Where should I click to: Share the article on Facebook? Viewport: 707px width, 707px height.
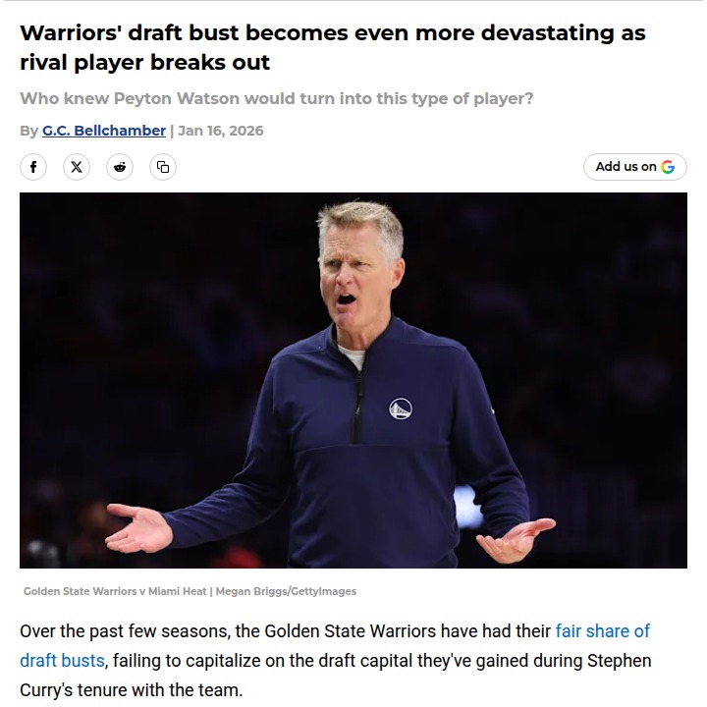coord(33,167)
